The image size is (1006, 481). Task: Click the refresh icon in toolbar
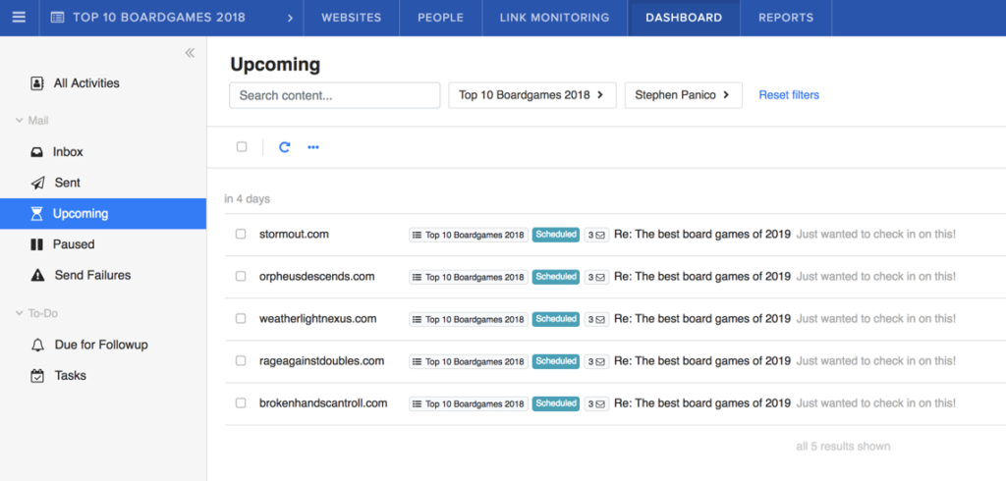285,147
